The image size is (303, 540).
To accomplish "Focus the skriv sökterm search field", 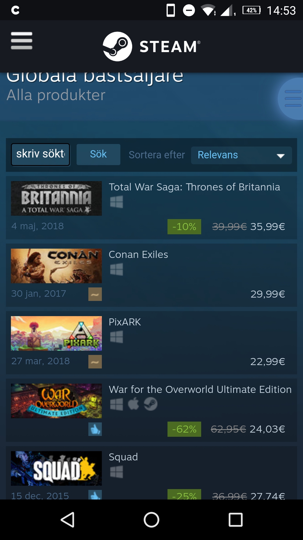I will (x=40, y=154).
